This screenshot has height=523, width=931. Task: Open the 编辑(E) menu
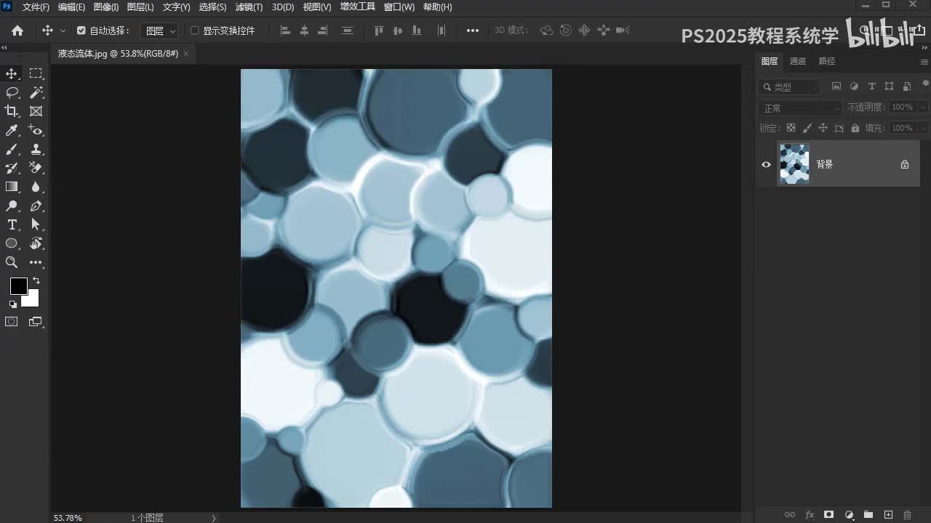71,7
